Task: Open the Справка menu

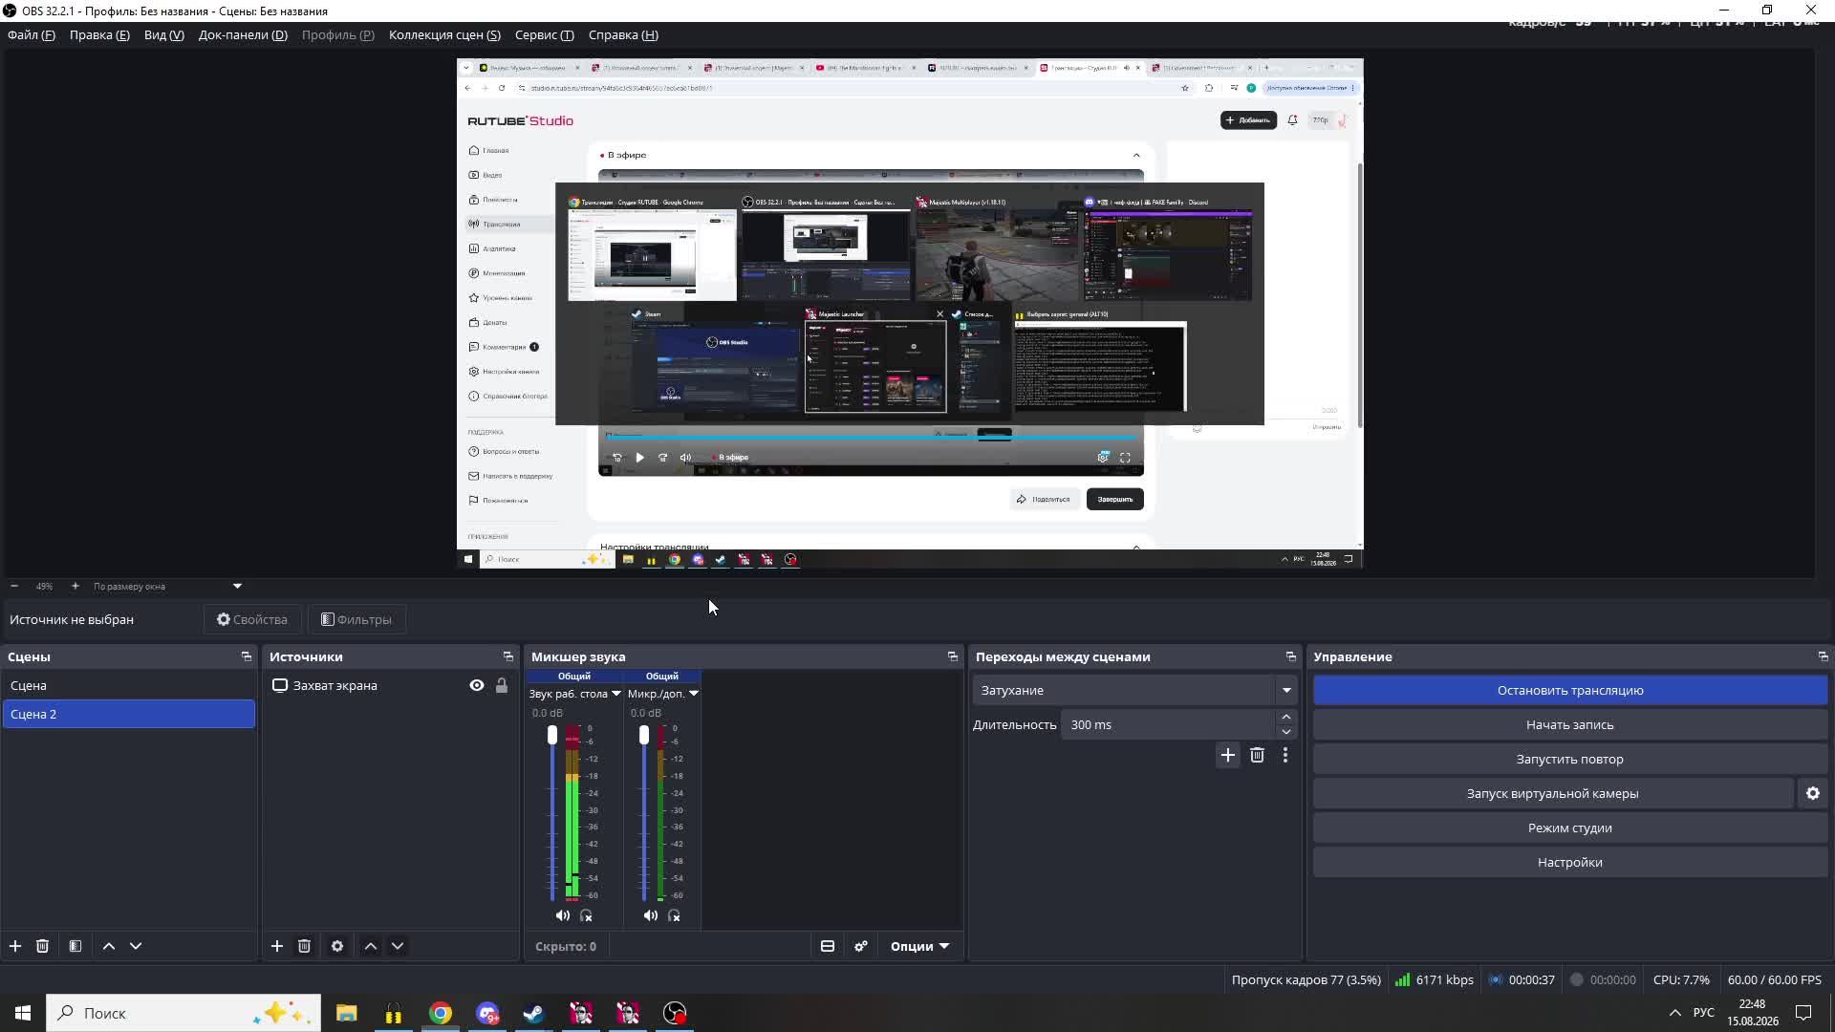Action: (623, 35)
